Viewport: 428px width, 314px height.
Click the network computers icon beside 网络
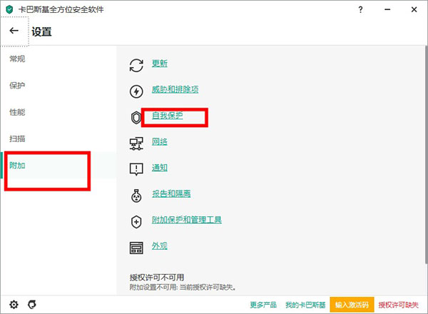pyautogui.click(x=136, y=143)
